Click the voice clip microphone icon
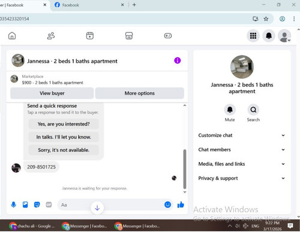The image size is (300, 232). coord(14,204)
